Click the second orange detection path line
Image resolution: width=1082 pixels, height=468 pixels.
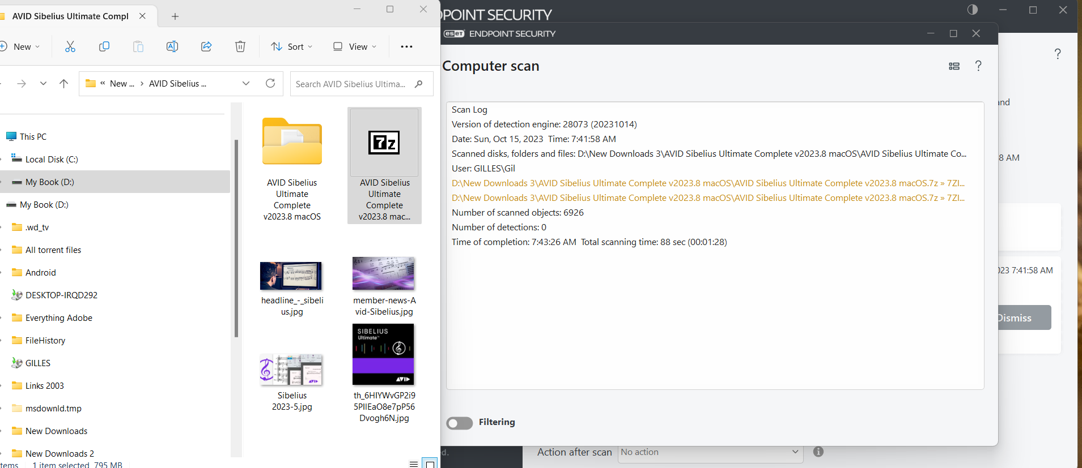(x=708, y=197)
